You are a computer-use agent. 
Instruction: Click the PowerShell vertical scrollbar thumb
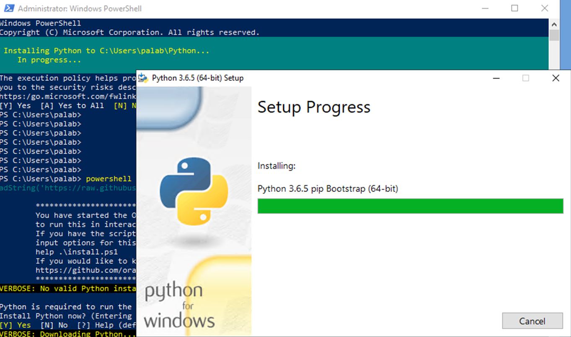(554, 35)
